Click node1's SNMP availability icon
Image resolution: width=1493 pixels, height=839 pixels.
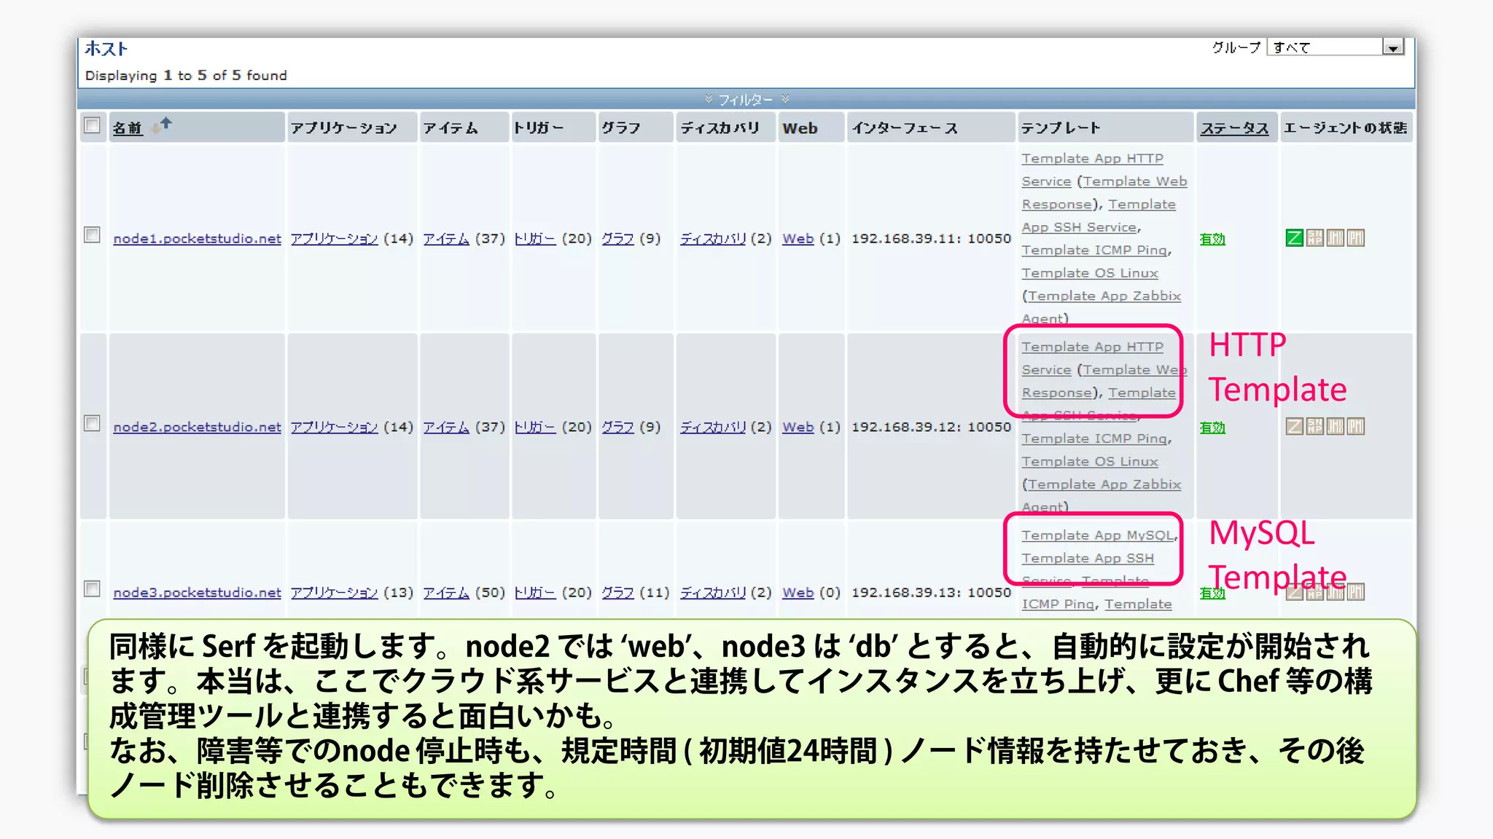(x=1314, y=238)
